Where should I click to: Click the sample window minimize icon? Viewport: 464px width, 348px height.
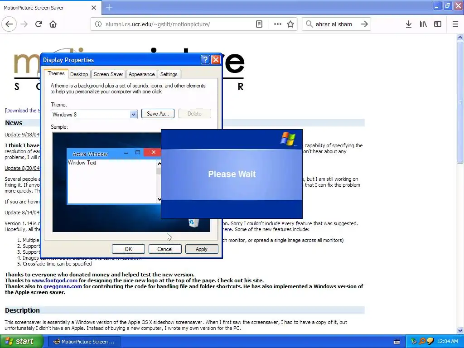point(126,153)
